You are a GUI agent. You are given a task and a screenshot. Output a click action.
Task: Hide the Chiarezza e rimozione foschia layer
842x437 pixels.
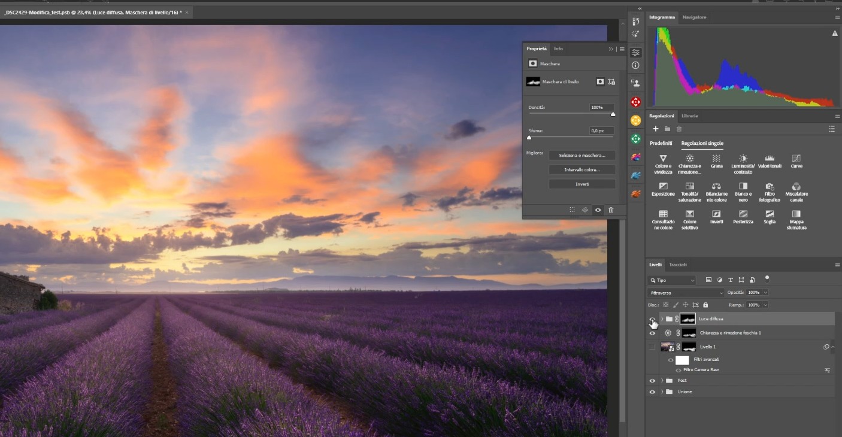(652, 333)
